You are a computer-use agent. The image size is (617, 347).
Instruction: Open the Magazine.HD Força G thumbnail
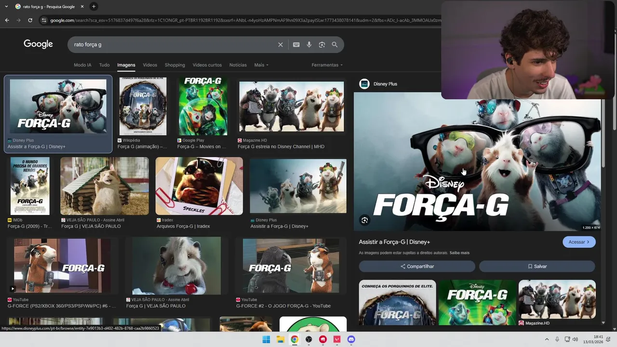tap(292, 107)
